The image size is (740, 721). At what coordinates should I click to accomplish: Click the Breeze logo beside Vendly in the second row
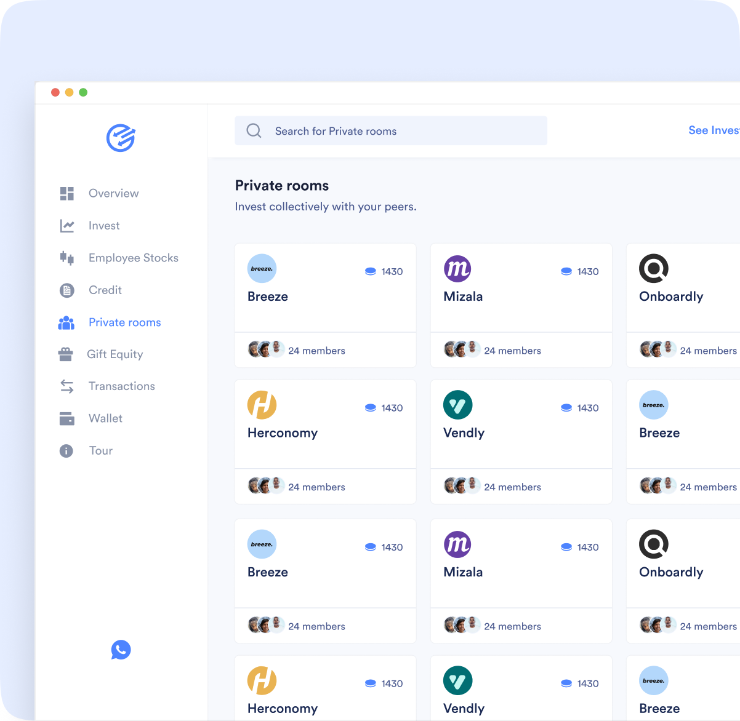click(654, 405)
